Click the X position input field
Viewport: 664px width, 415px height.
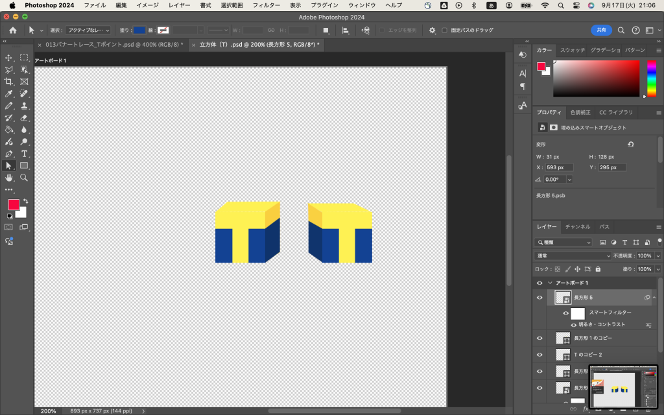coord(560,167)
